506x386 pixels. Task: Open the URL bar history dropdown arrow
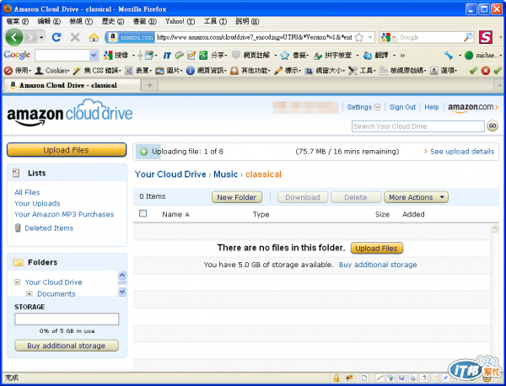coord(370,37)
